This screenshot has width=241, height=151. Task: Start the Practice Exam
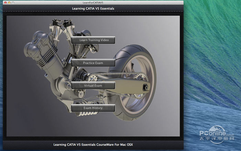click(93, 63)
